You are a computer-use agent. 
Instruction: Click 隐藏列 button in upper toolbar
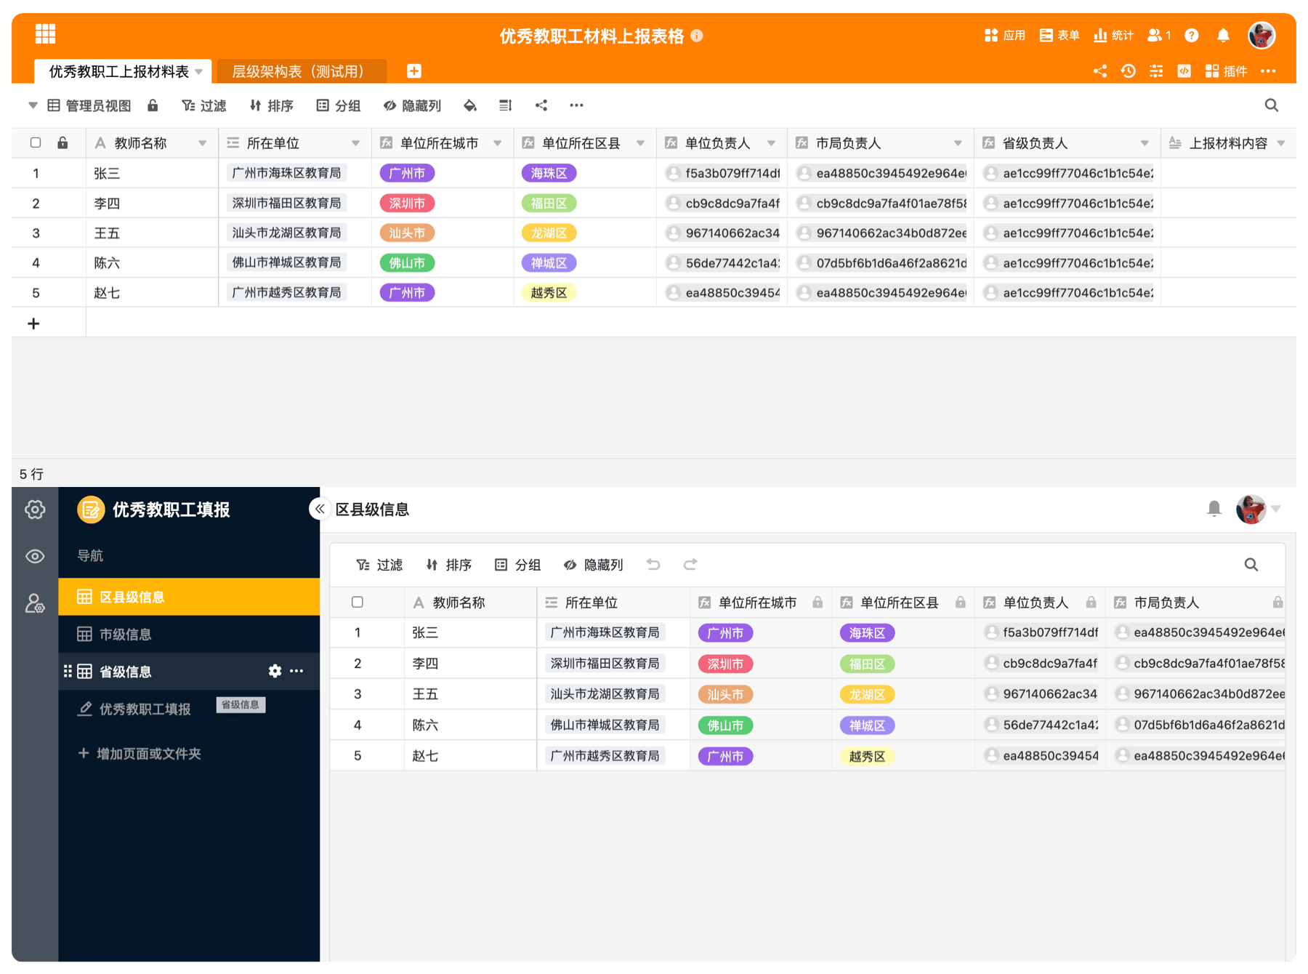(412, 105)
